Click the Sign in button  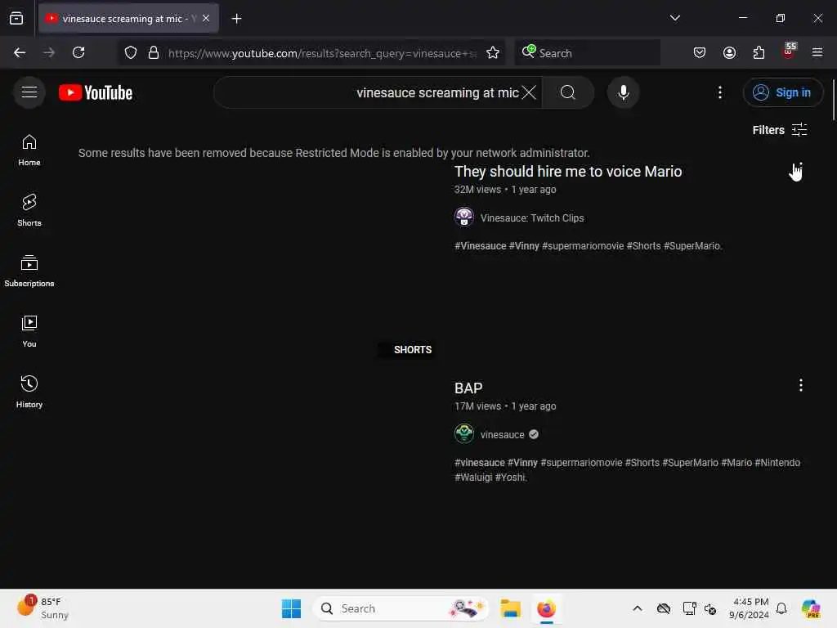click(782, 92)
